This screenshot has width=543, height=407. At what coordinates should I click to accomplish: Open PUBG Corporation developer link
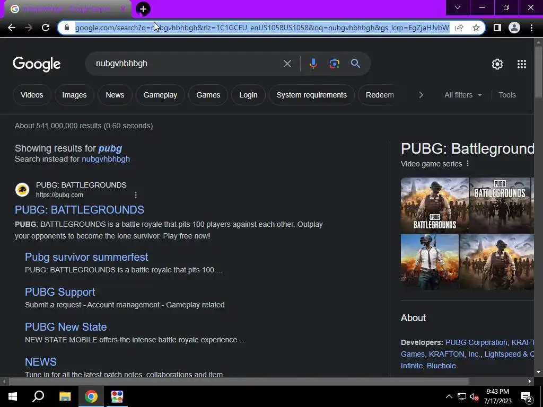[476, 342]
